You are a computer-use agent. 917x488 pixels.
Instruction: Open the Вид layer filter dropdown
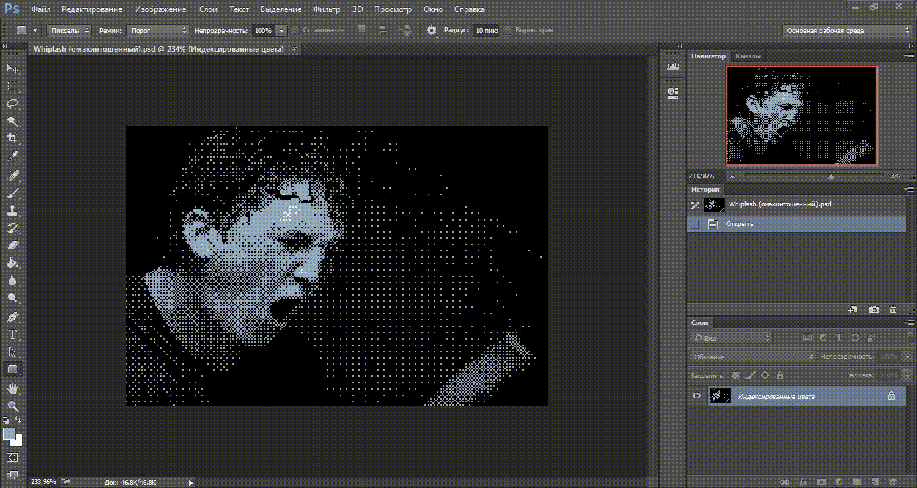(732, 338)
